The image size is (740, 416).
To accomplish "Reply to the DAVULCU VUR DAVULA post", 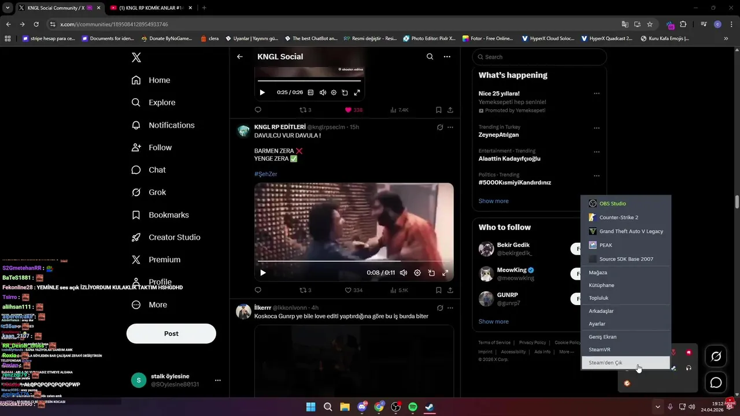I will click(258, 290).
